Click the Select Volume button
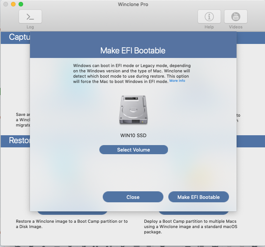 133,150
